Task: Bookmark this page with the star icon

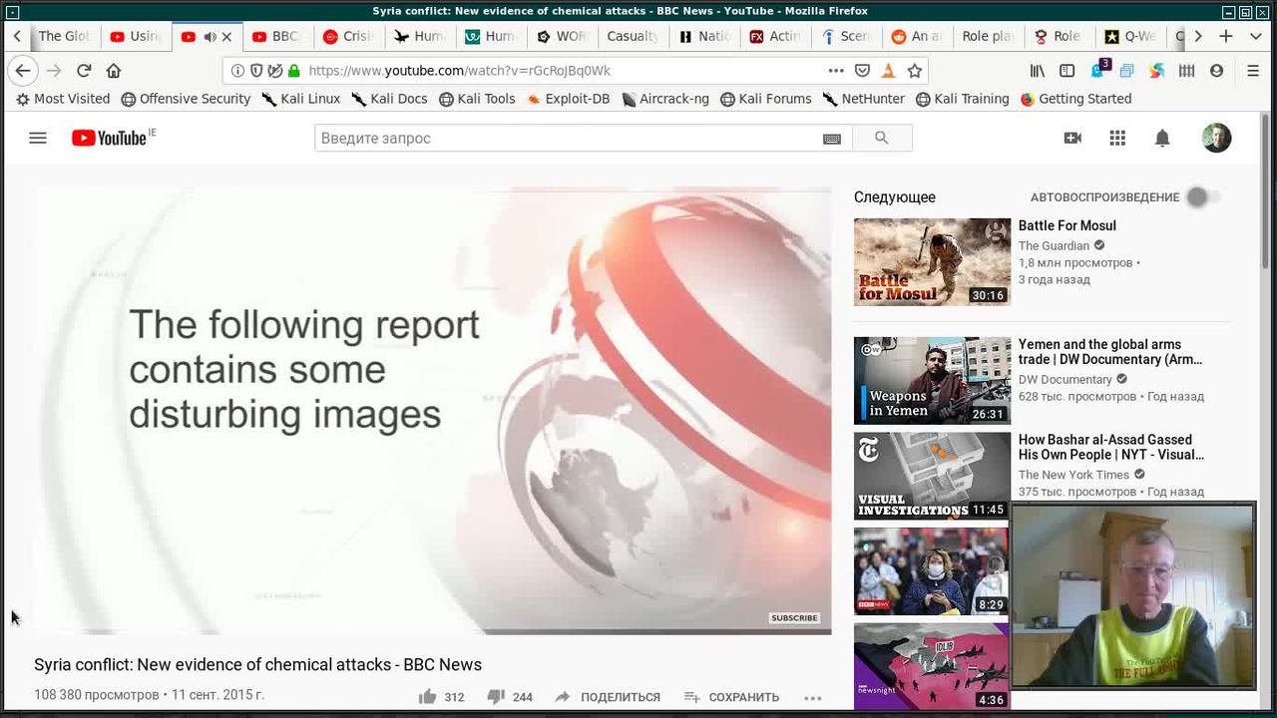Action: point(914,71)
